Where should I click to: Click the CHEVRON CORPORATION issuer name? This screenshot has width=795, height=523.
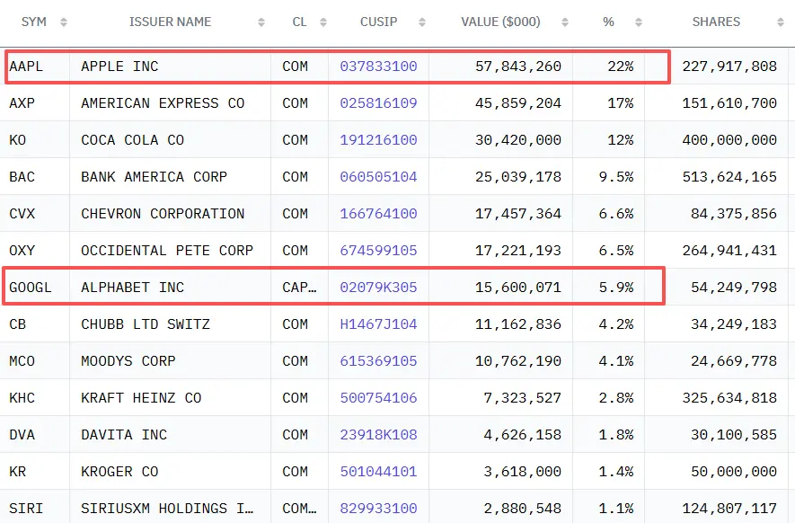click(163, 214)
